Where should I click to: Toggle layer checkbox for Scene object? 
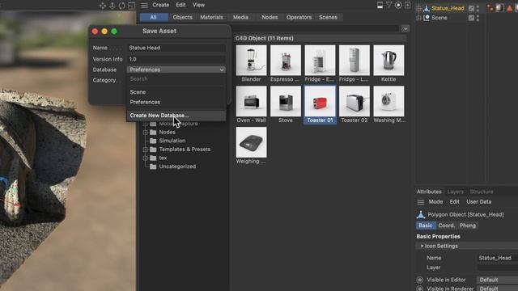click(471, 18)
